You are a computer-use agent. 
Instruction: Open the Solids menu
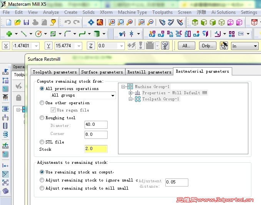tap(88, 12)
